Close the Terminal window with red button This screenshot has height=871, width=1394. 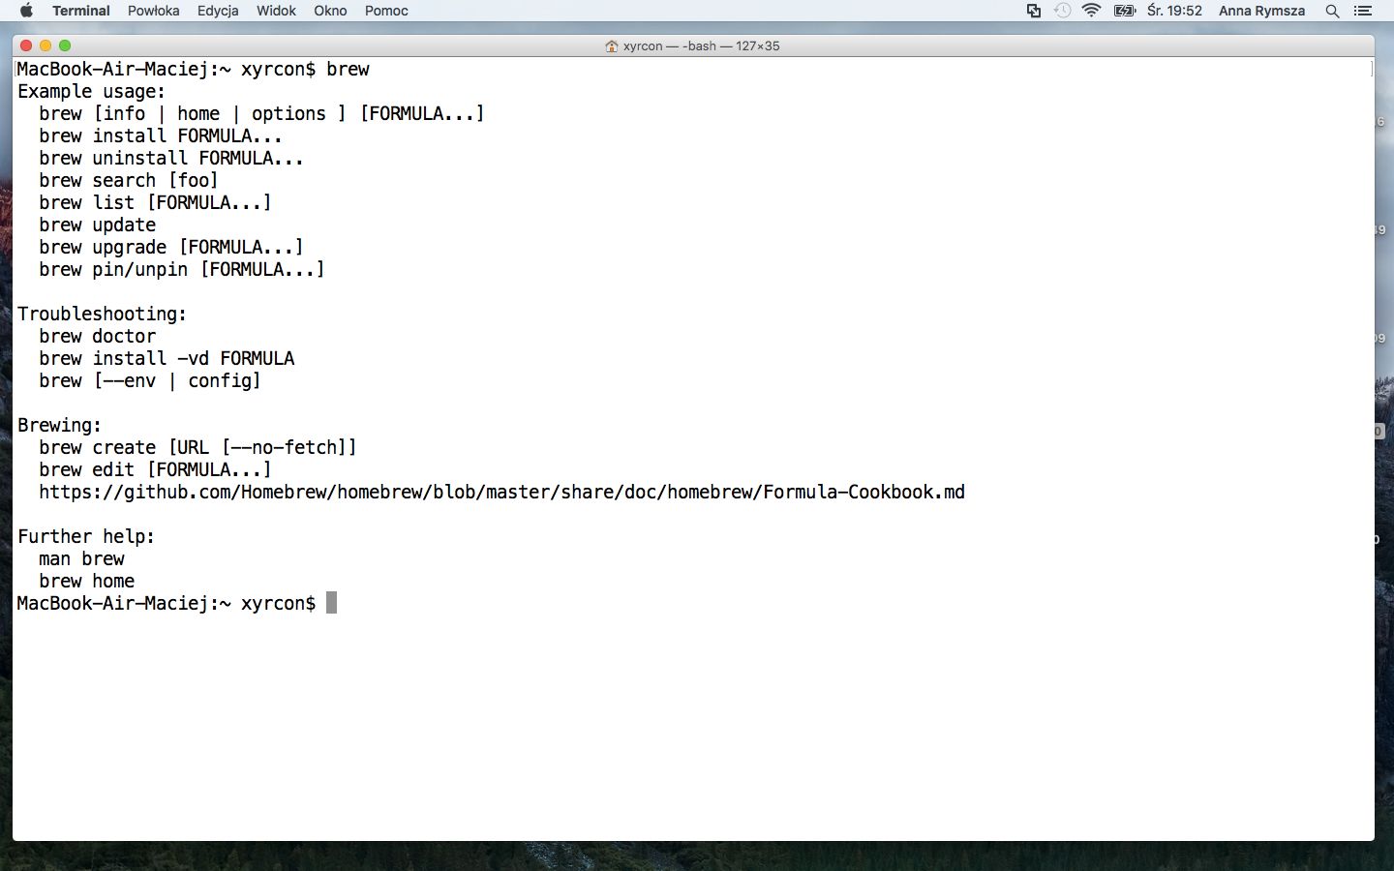pos(26,45)
